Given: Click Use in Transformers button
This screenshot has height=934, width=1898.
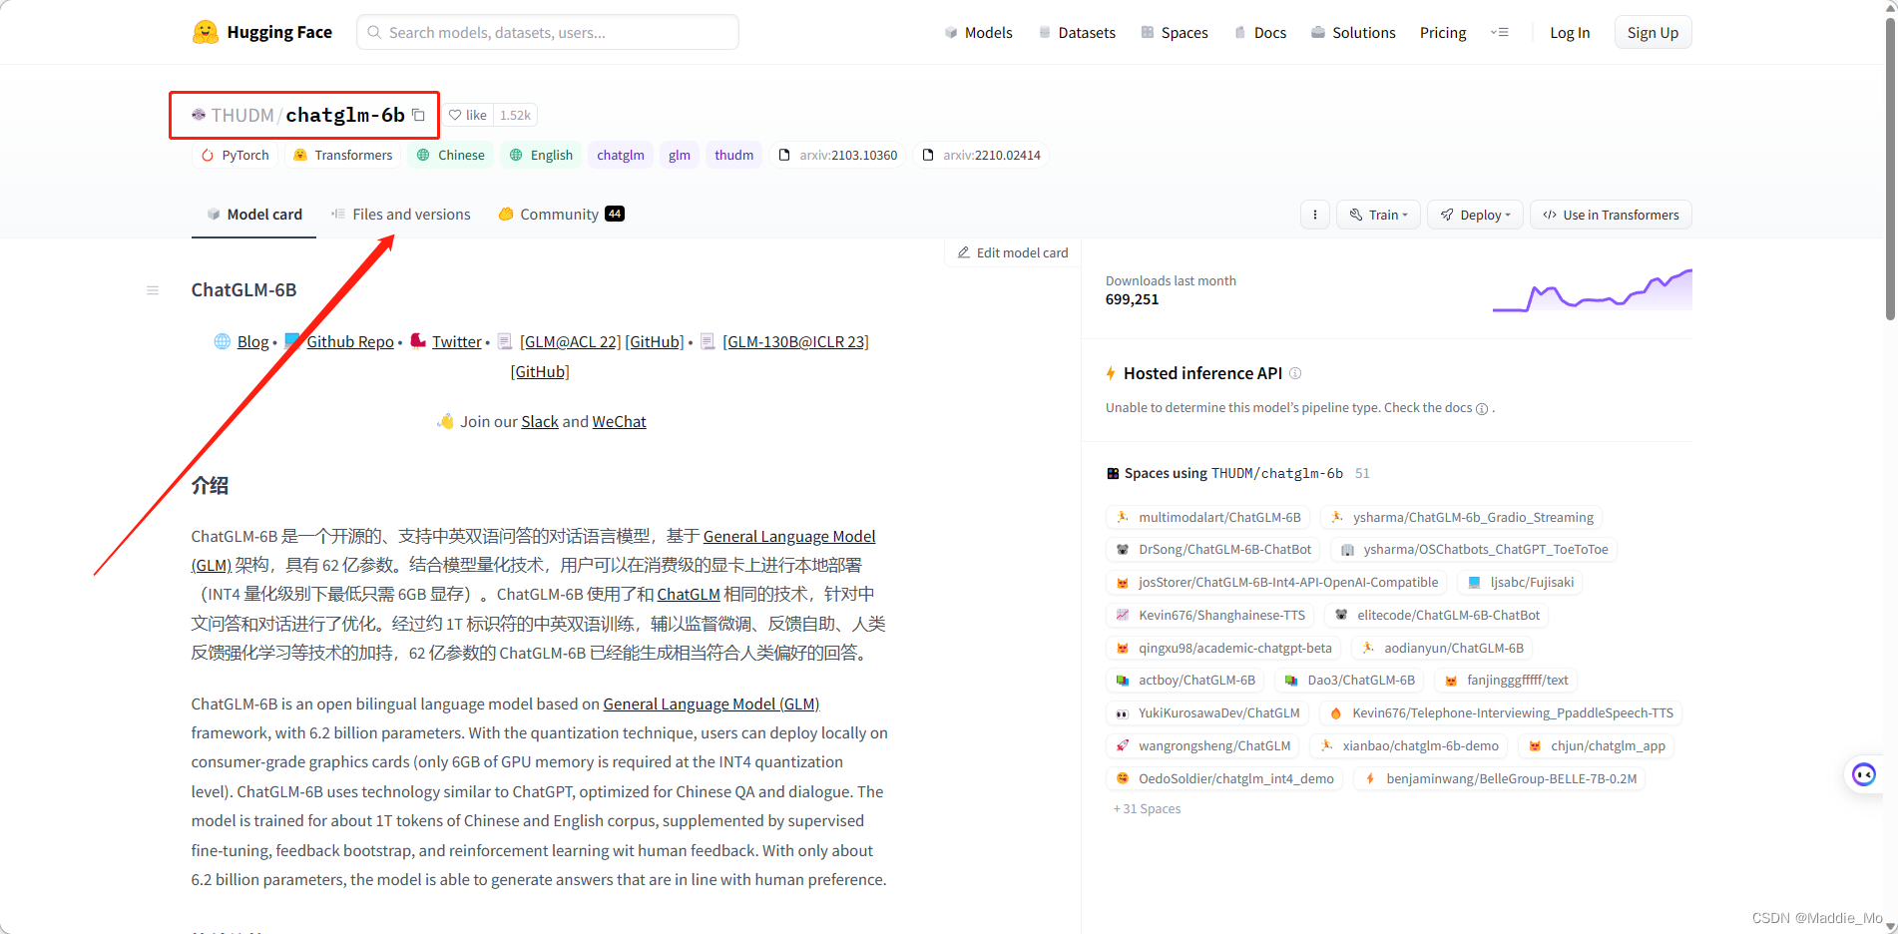Looking at the screenshot, I should pyautogui.click(x=1611, y=215).
